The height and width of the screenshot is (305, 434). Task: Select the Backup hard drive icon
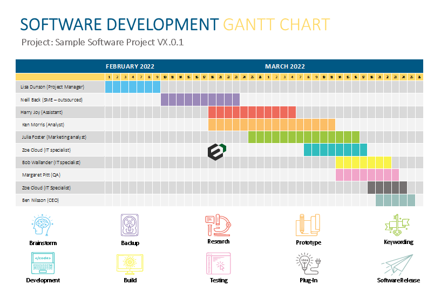(x=130, y=225)
